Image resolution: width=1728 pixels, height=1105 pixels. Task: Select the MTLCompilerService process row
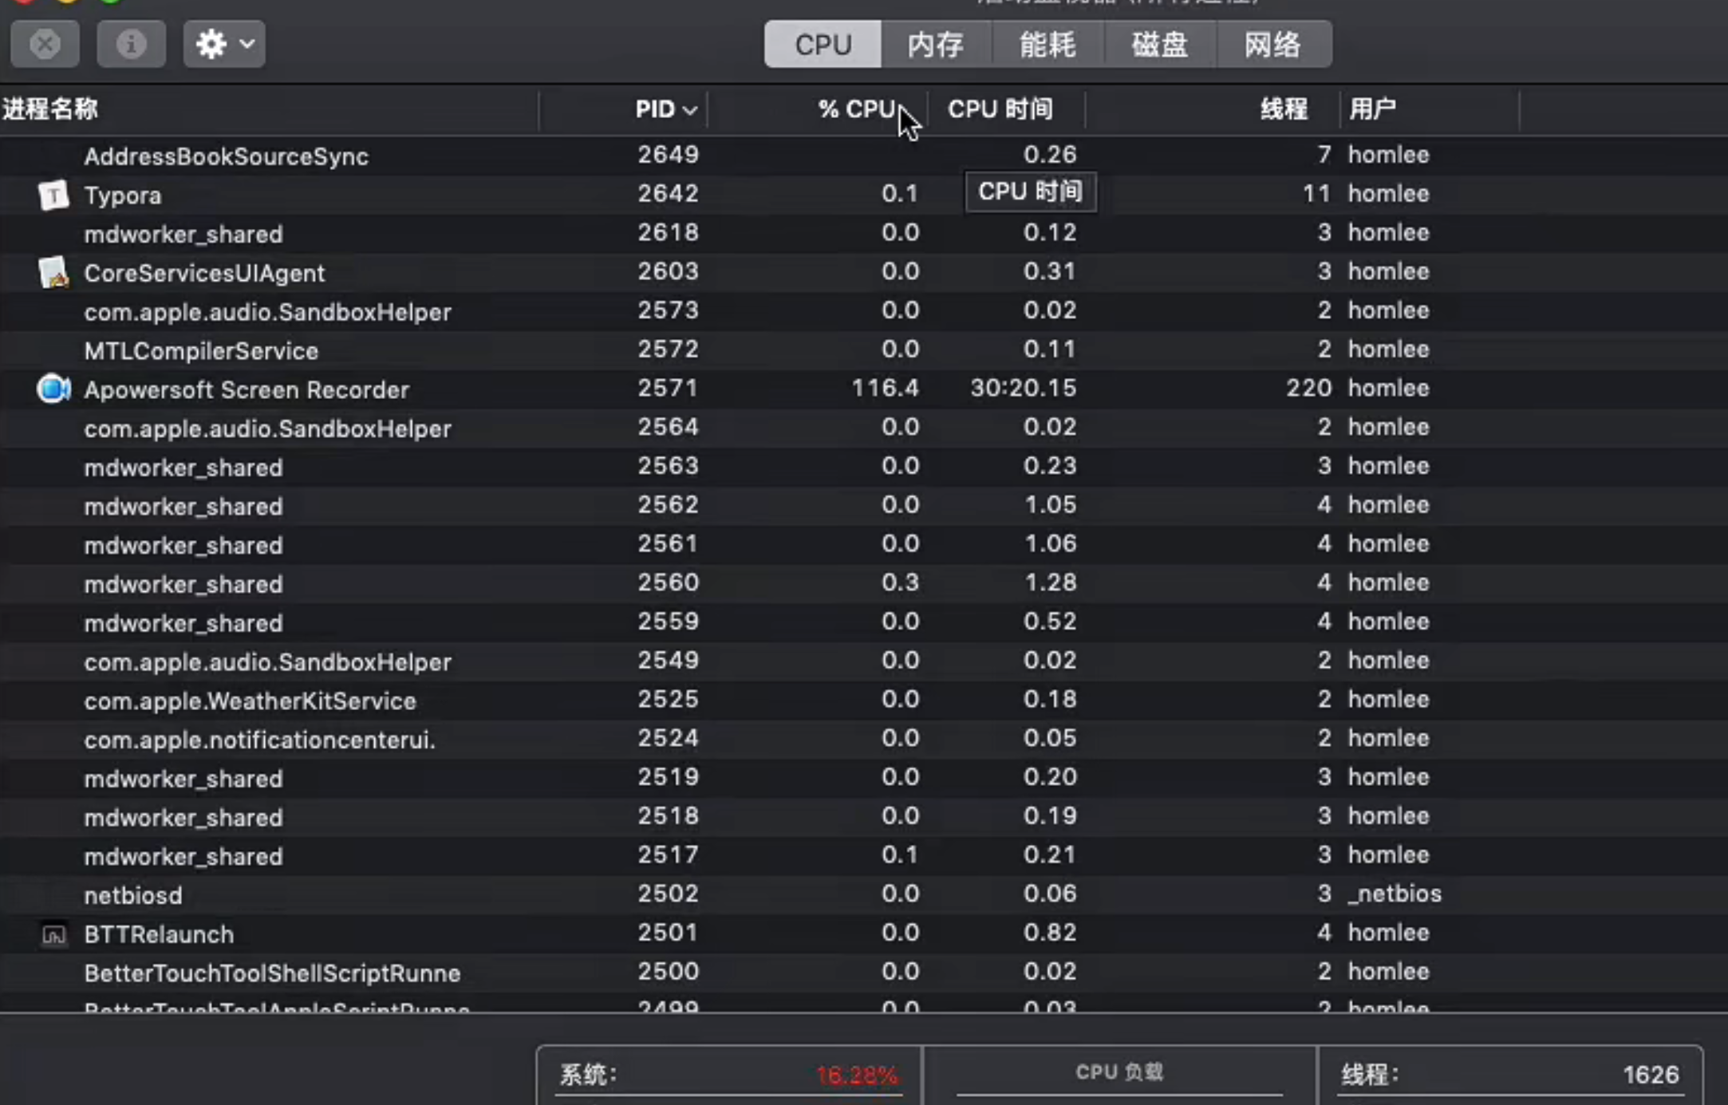point(201,351)
